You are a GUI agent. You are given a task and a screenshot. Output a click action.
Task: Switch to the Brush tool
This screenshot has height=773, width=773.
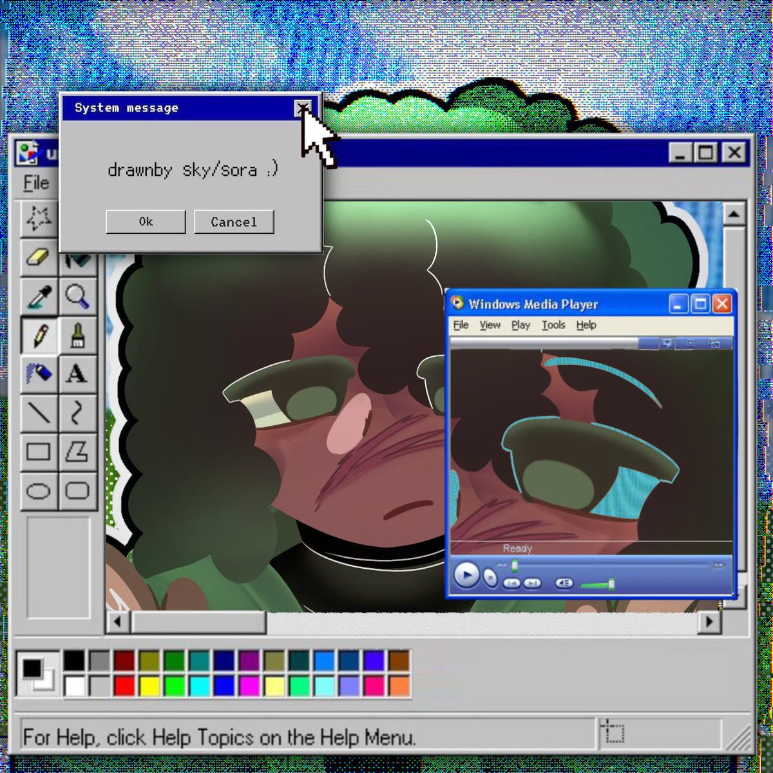(77, 335)
